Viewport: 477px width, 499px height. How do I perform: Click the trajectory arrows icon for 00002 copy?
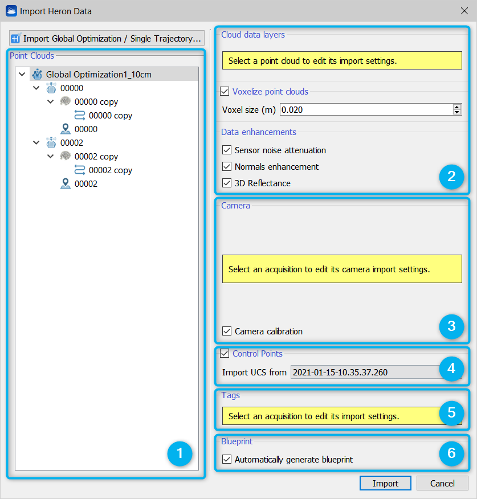pyautogui.click(x=80, y=170)
